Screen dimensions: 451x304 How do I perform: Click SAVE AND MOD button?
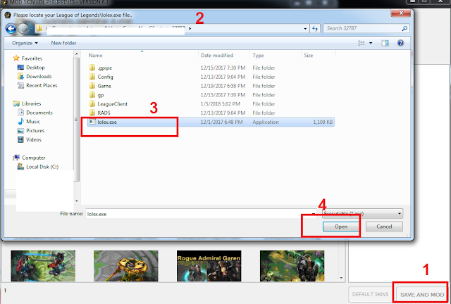(422, 295)
